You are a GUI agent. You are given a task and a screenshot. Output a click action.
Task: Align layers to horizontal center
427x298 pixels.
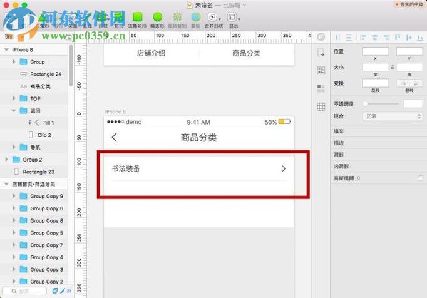coord(374,38)
